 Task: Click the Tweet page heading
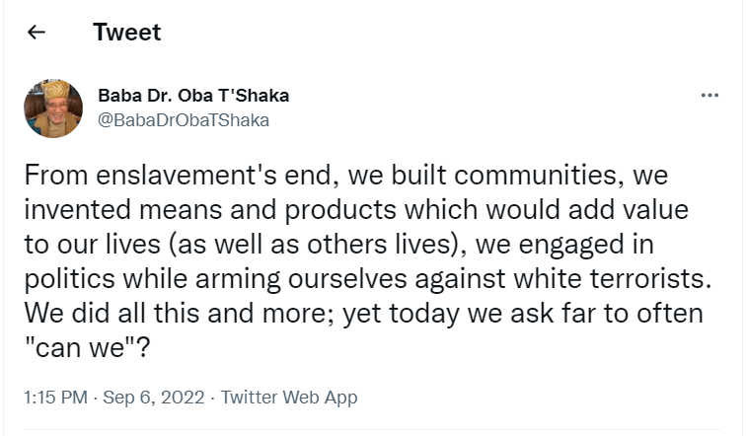[126, 33]
